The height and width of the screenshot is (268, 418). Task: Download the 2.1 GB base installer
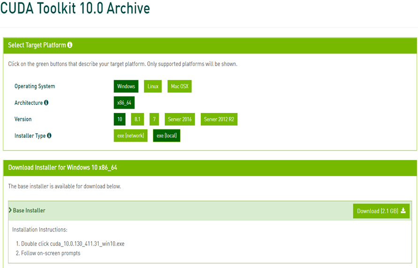381,211
